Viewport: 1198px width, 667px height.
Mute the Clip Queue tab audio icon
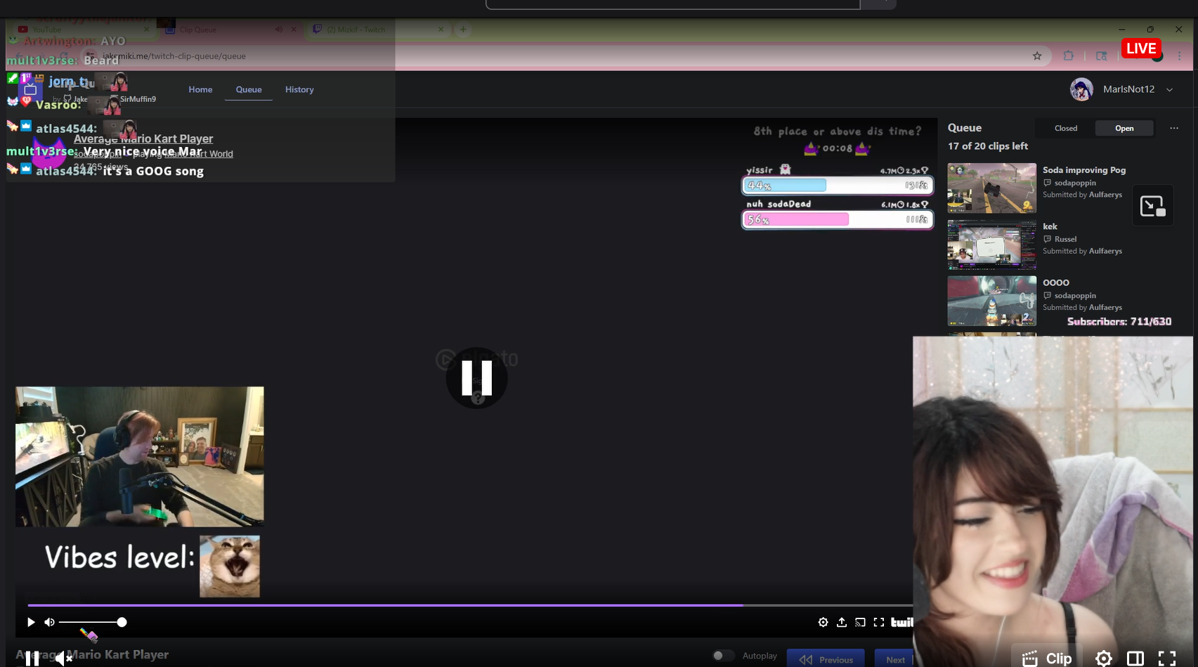point(279,30)
